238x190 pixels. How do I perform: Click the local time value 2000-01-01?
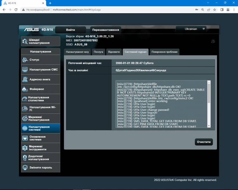pos(135,63)
